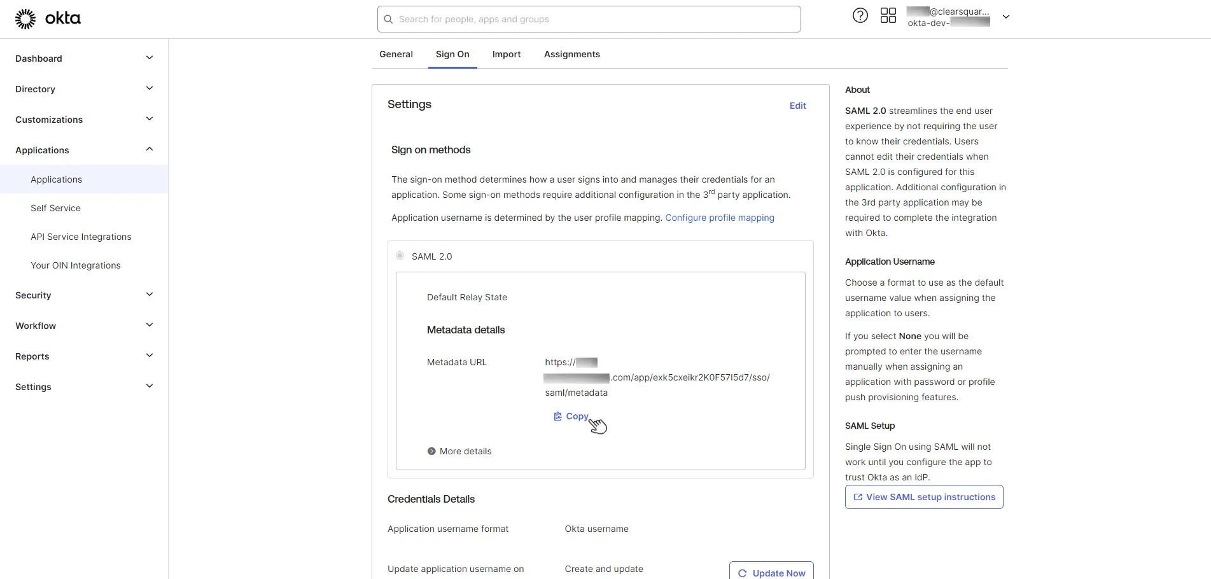
Task: Open the help question mark icon
Action: point(860,16)
